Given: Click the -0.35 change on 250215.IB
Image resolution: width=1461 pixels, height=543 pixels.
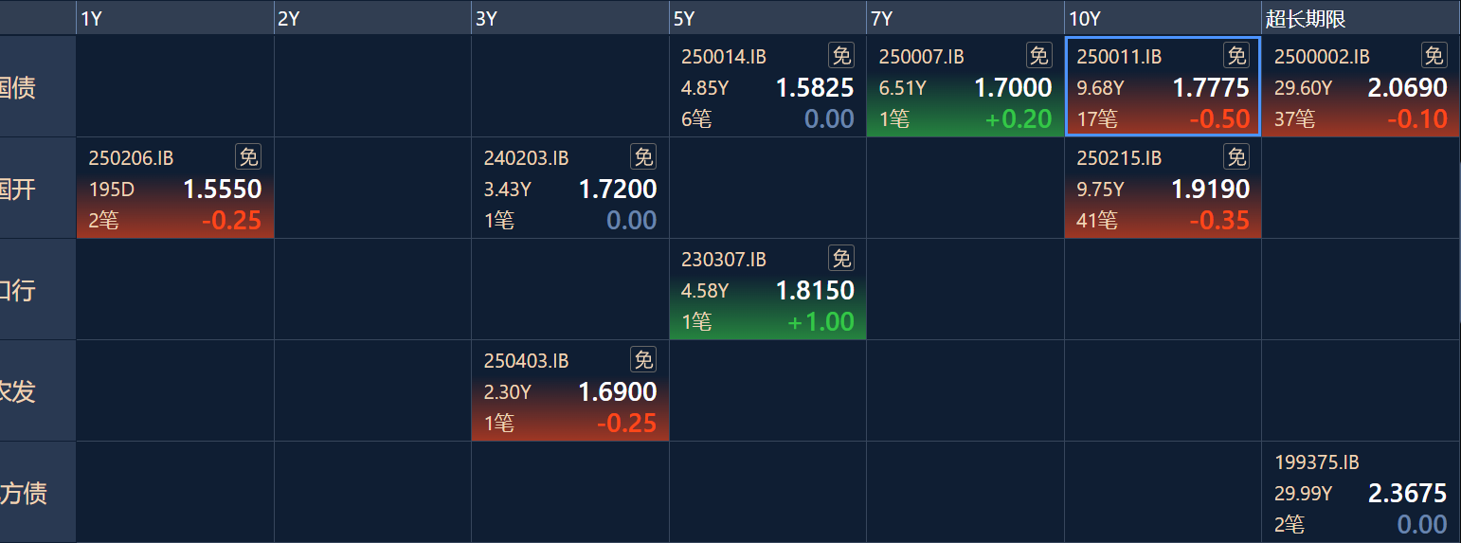Looking at the screenshot, I should (x=1219, y=221).
